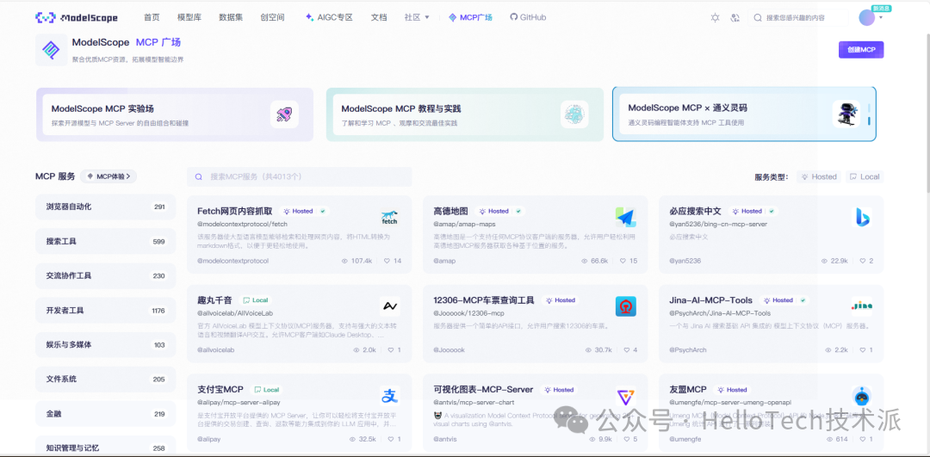Click the 友盟MCP robot avatar logo
The height and width of the screenshot is (457, 930).
tap(861, 396)
